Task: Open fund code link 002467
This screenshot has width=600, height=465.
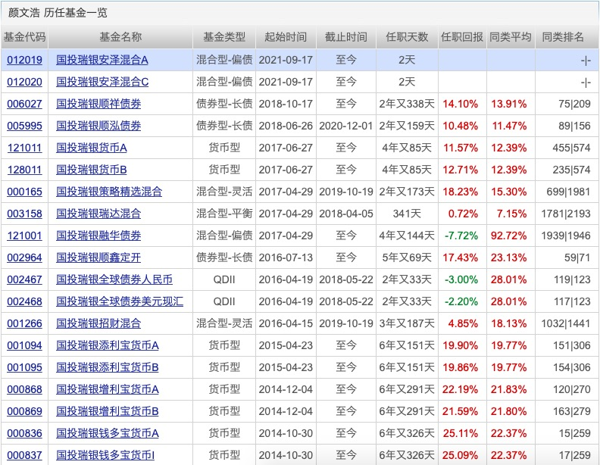Action: (24, 279)
